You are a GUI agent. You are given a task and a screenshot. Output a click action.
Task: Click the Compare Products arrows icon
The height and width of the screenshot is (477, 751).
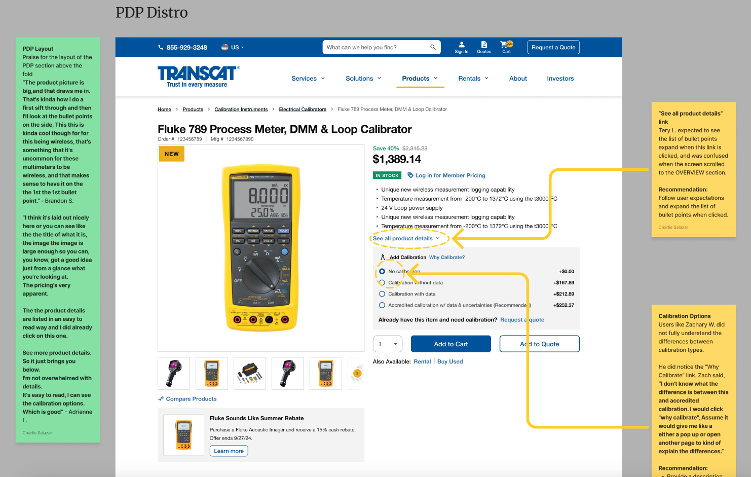coord(160,398)
